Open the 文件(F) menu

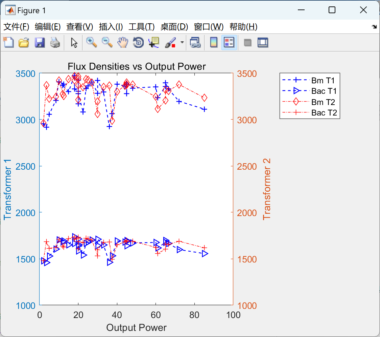coord(16,27)
